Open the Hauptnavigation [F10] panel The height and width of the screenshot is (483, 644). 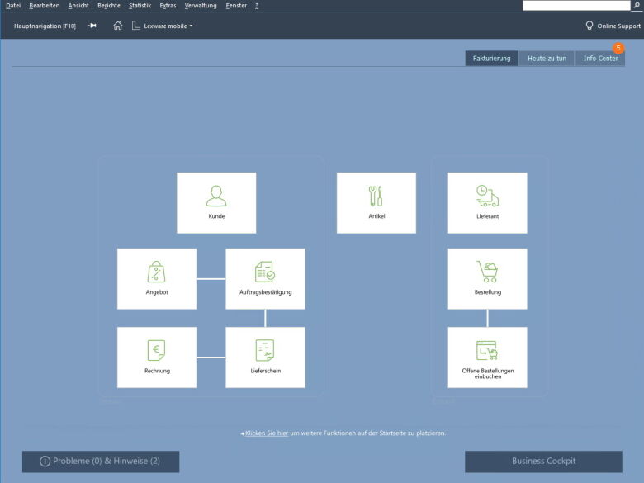pos(45,26)
